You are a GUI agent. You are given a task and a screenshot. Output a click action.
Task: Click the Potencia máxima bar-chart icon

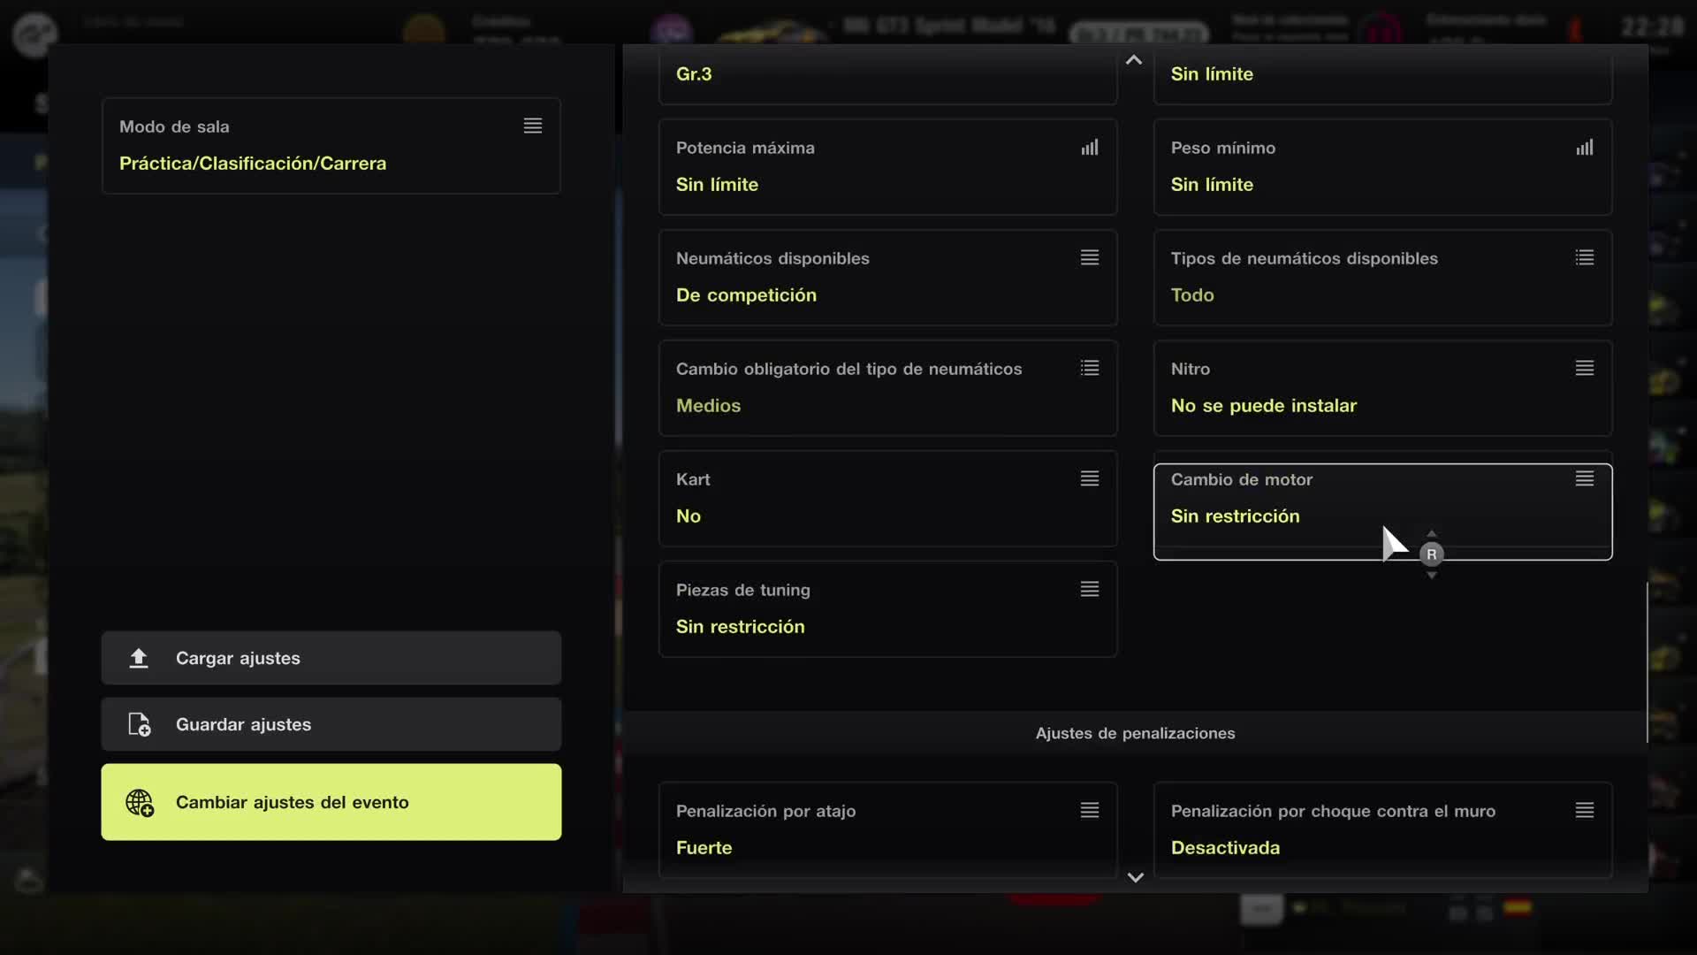(1089, 148)
